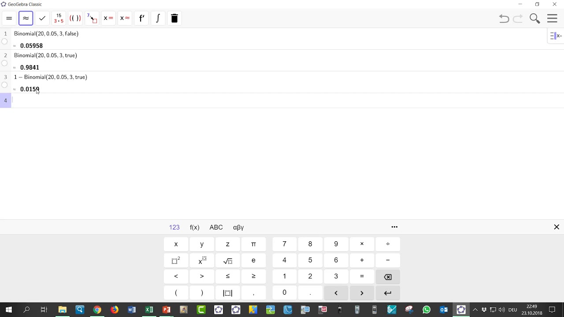The width and height of the screenshot is (564, 317).
Task: Open the hamburger main menu
Action: click(x=552, y=18)
